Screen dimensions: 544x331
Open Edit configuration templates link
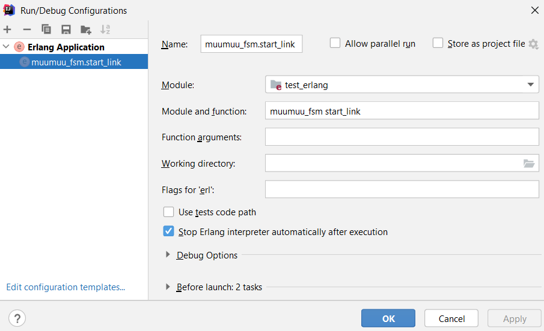click(66, 287)
